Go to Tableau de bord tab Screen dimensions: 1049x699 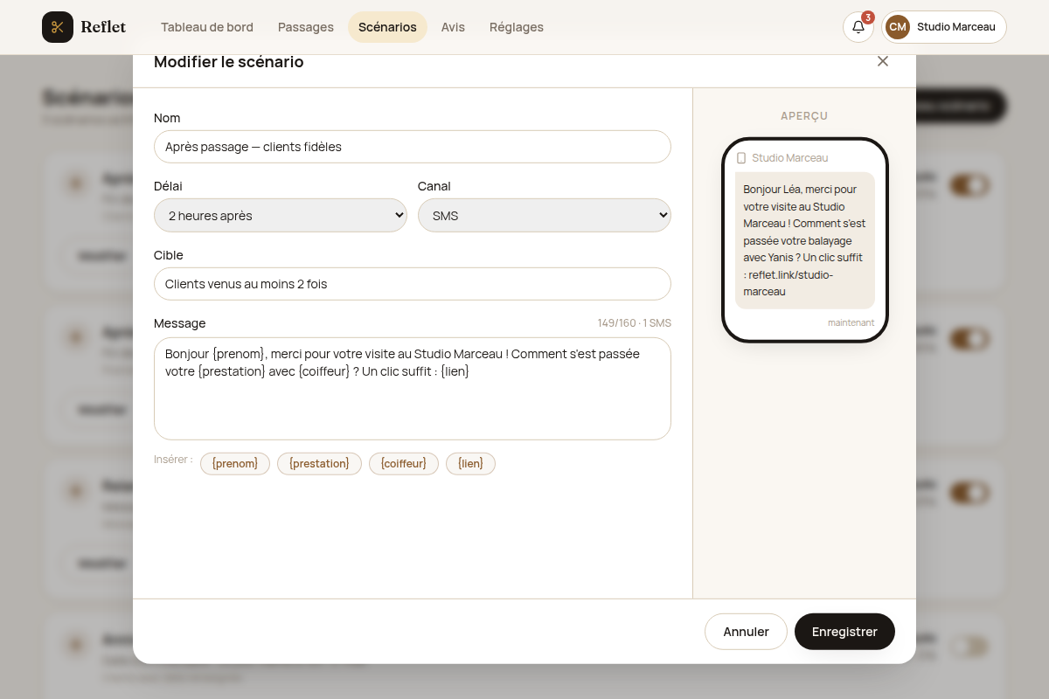click(207, 27)
